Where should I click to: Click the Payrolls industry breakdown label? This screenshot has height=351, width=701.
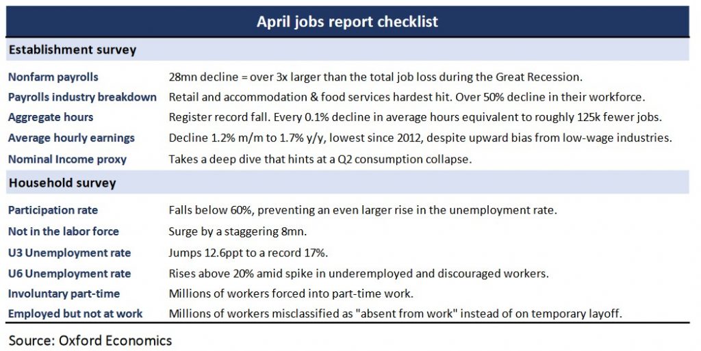82,97
